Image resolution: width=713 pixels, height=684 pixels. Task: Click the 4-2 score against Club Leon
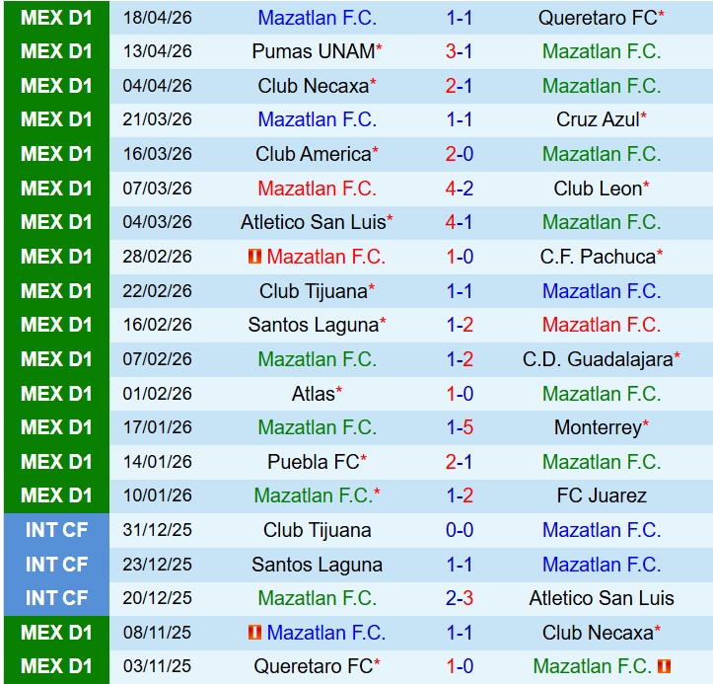pos(459,188)
